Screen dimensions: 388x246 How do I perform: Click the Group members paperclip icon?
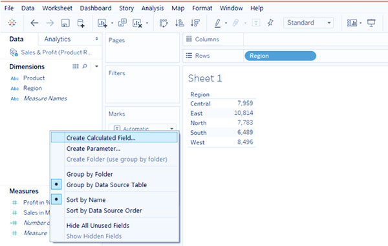tap(235, 23)
